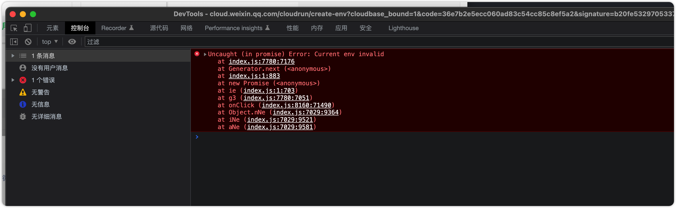This screenshot has height=208, width=676.
Task: Open link index.js:7029:9364
Action: point(306,112)
